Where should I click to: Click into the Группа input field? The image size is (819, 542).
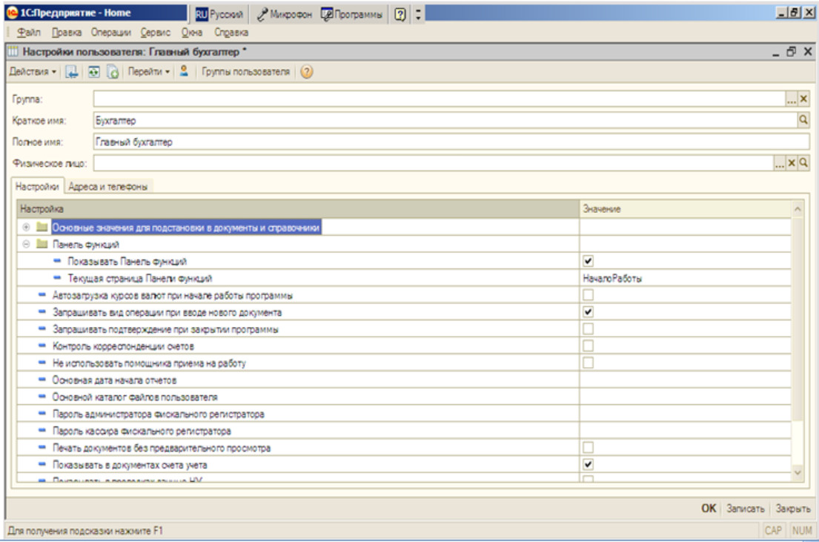click(x=440, y=99)
